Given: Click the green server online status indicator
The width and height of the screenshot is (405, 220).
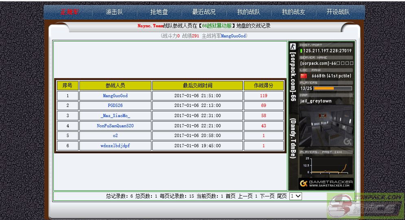Looking at the screenshot, I should 301,51.
